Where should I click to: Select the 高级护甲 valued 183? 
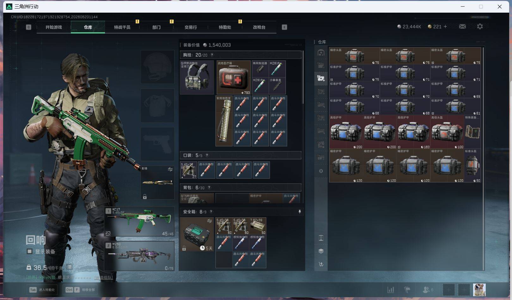coord(413,132)
